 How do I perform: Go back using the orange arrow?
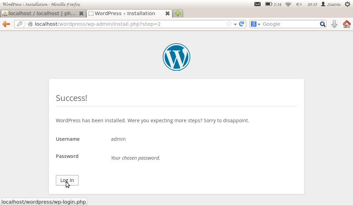click(x=6, y=24)
